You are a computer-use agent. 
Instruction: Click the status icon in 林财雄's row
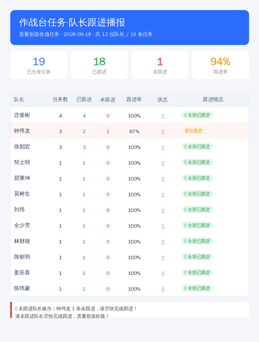pos(163,242)
